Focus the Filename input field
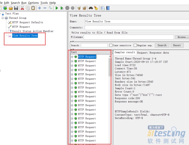This screenshot has height=145, width=189. click(129, 37)
